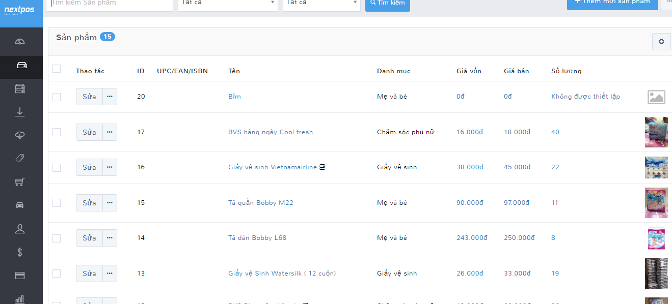672x304 pixels.
Task: Click Sửa for Tã quần Bobby M22
Action: point(89,203)
